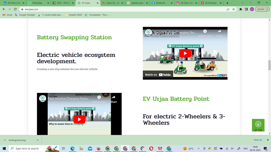The height and width of the screenshot is (152, 271).
Task: Bookmark this page with the star icon
Action: [234, 9]
